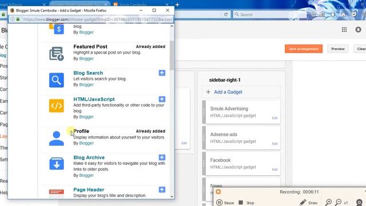Viewport: 366px width, 206px height.
Task: Zoom in with recorder magnifier plus icon
Action: tap(328, 202)
